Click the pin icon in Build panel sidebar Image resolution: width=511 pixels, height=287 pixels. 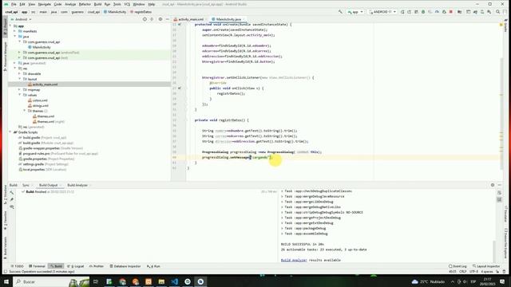(12, 199)
